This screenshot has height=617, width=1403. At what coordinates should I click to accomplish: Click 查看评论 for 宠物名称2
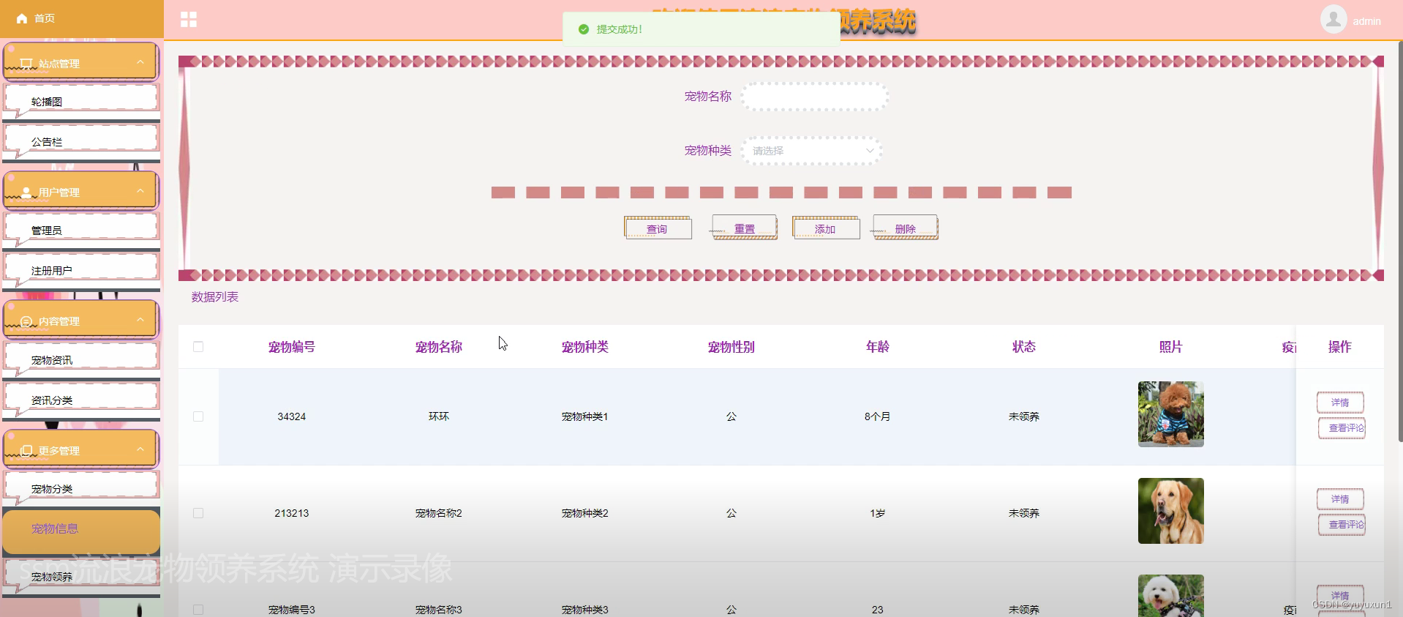tap(1342, 525)
